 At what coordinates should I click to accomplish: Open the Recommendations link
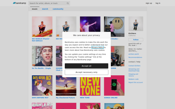(135, 57)
